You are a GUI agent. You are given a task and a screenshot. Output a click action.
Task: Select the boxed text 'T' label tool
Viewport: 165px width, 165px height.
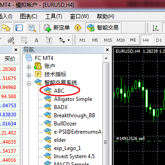[49, 40]
